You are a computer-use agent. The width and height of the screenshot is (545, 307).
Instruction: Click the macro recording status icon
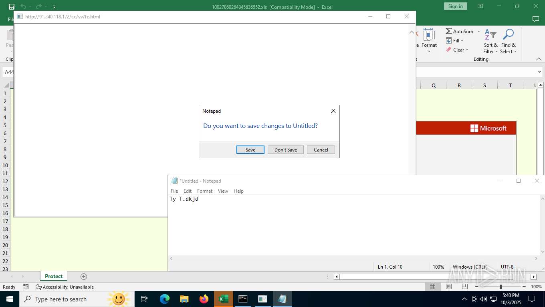coord(26,287)
